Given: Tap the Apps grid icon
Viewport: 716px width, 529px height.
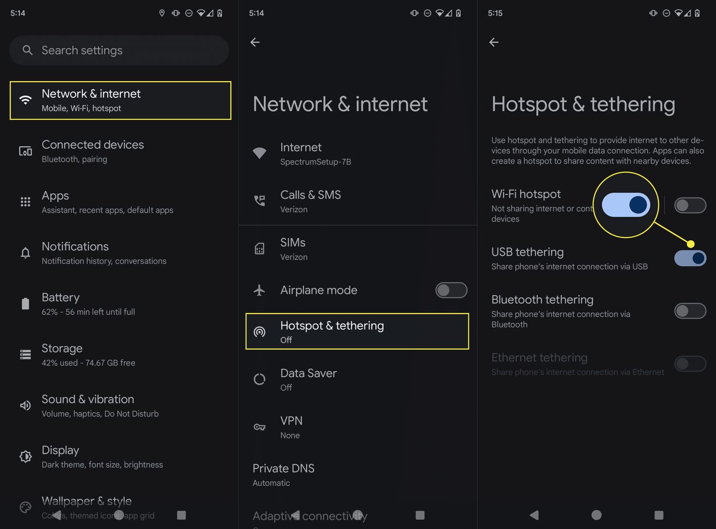Looking at the screenshot, I should click(25, 202).
